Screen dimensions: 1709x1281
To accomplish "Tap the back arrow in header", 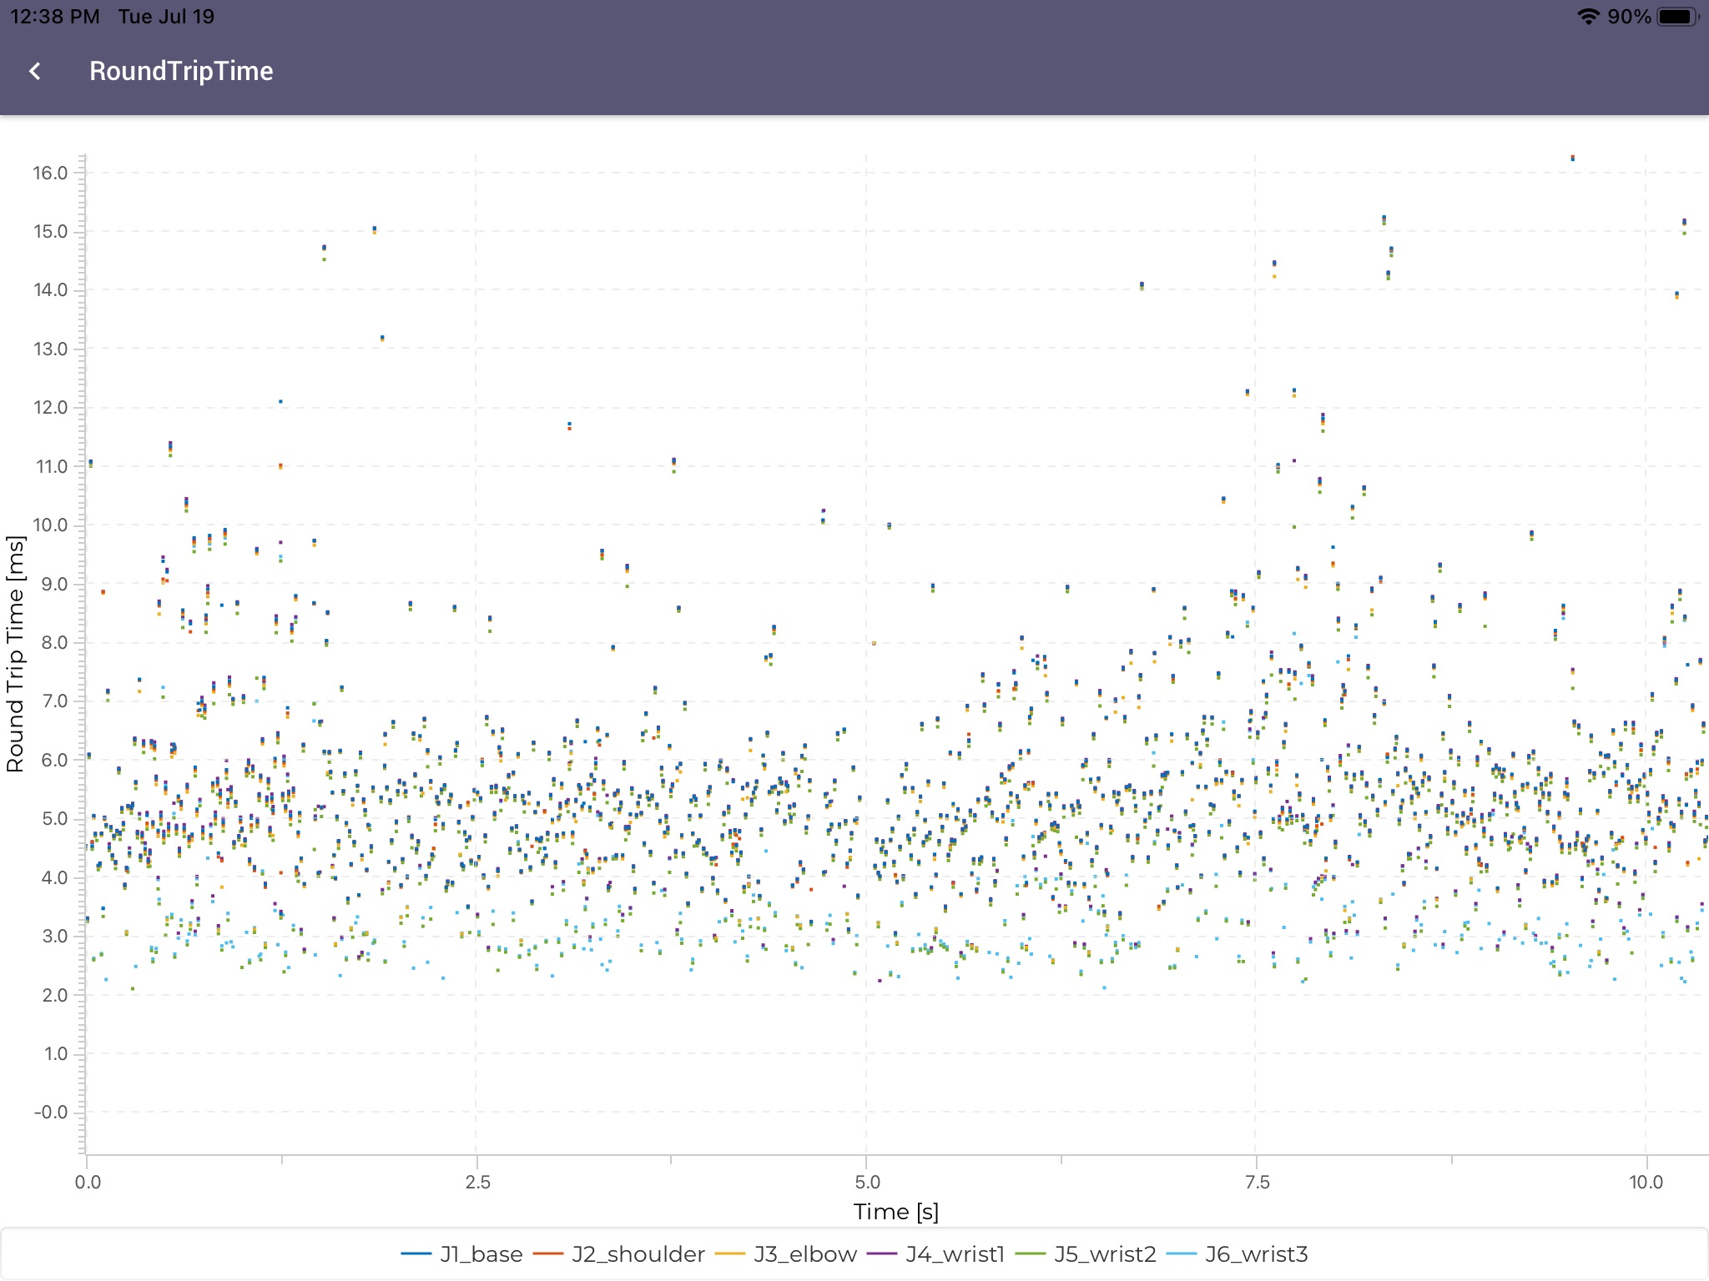I will tap(35, 72).
